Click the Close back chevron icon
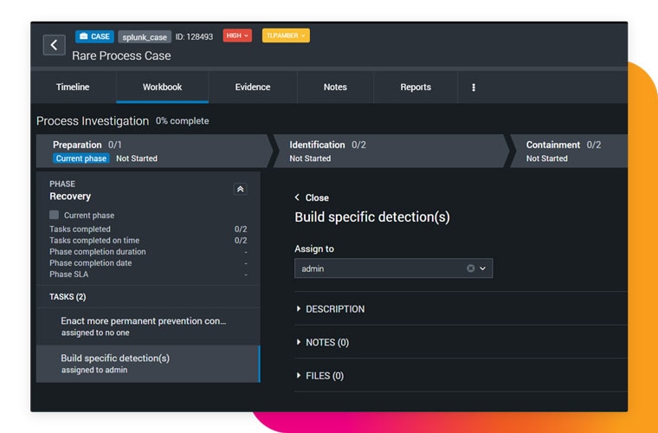The width and height of the screenshot is (658, 433). click(x=297, y=197)
